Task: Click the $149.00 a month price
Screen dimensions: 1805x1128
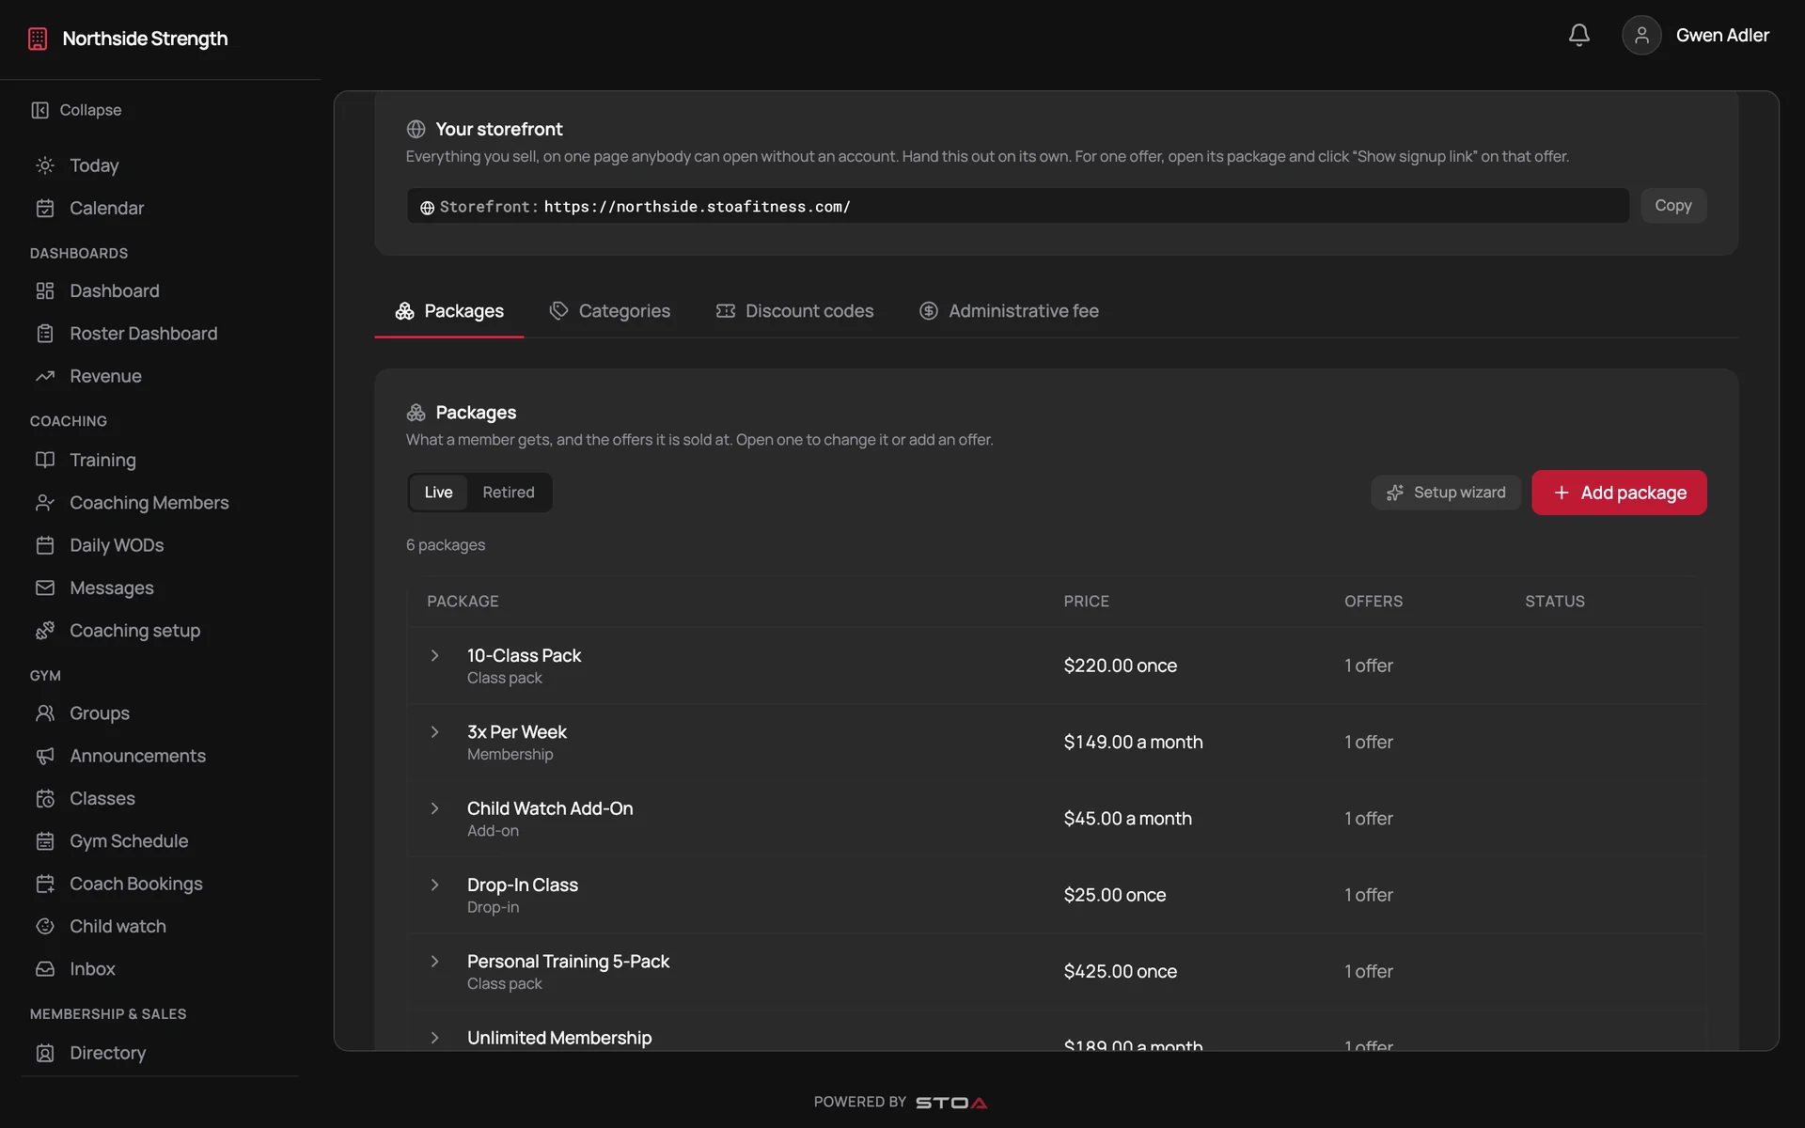Action: [1133, 743]
